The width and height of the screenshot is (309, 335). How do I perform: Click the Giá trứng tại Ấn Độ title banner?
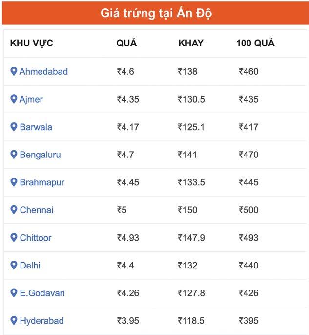(x=155, y=13)
